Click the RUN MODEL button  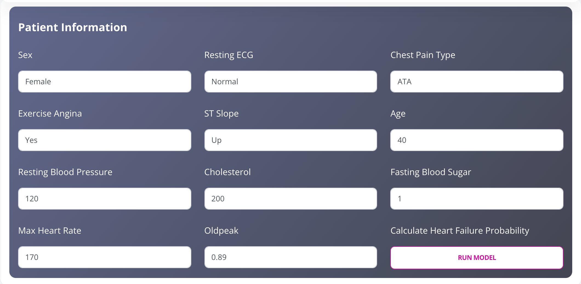tap(477, 258)
